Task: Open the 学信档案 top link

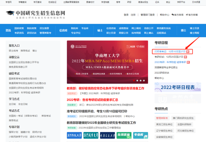Action: [105, 2]
